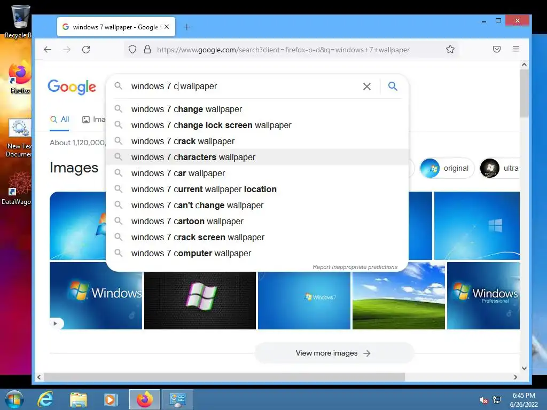The height and width of the screenshot is (410, 547).
Task: Switch to the Images results tab
Action: pyautogui.click(x=93, y=119)
